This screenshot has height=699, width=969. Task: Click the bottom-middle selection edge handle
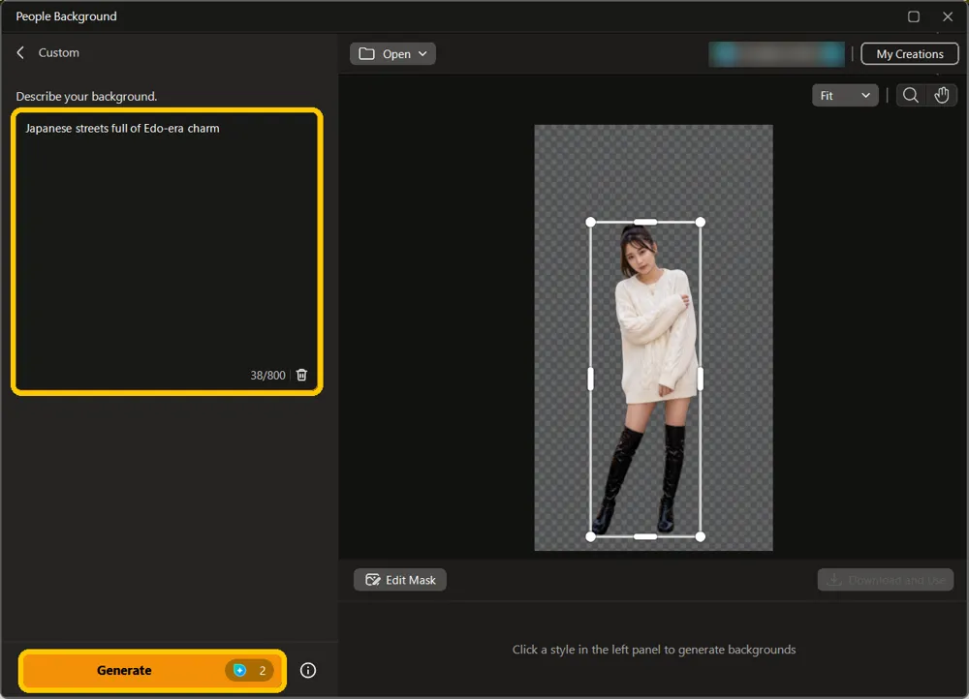point(645,536)
